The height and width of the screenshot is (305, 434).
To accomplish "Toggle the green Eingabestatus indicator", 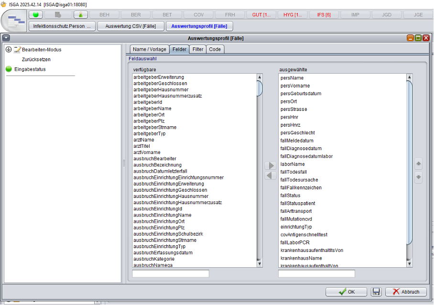I will 9,69.
